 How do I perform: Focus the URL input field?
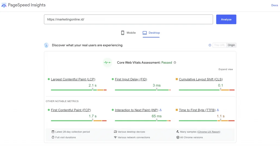tap(129, 19)
